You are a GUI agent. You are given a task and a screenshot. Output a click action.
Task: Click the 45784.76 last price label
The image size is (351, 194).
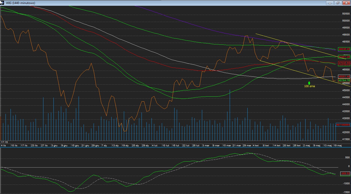pos(344,80)
